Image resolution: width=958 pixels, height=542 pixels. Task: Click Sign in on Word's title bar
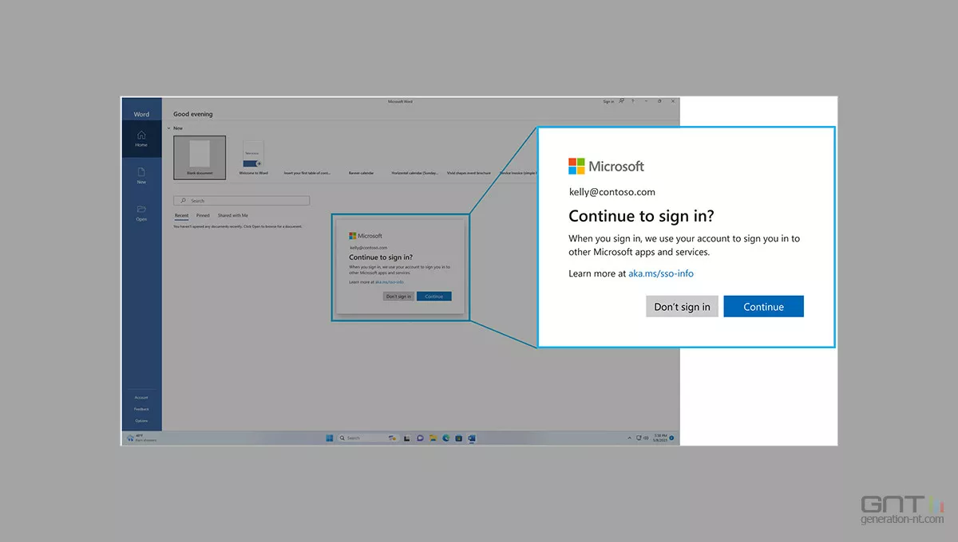608,101
